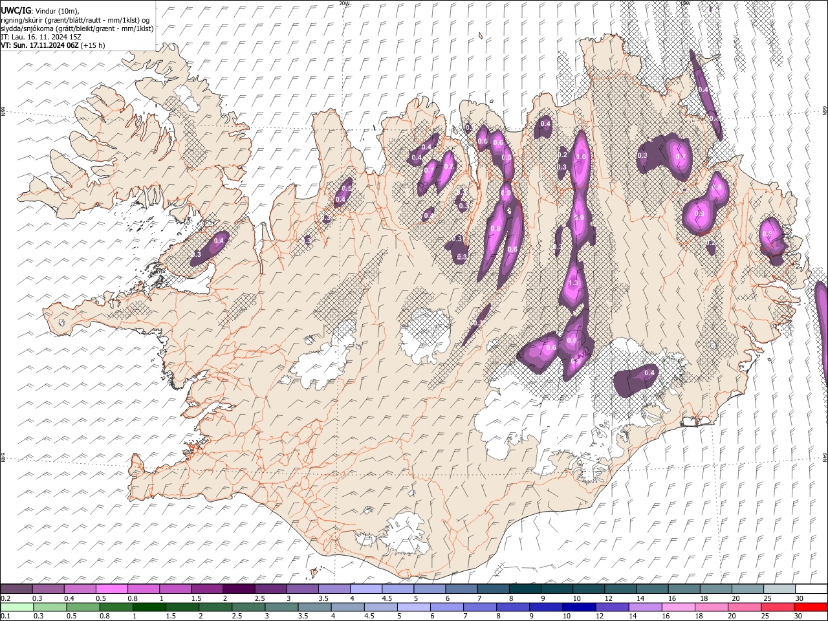Click the '15W' longitude label at top
Image resolution: width=828 pixels, height=621 pixels.
click(x=686, y=3)
